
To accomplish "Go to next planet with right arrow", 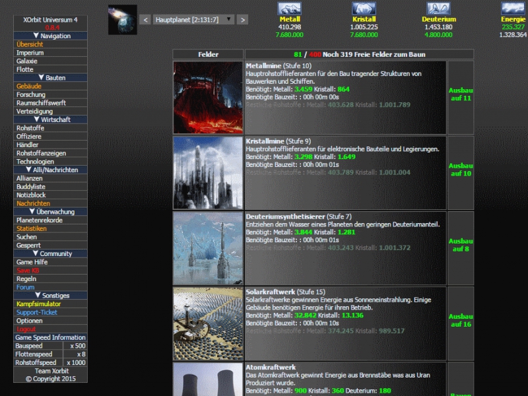I will pos(242,20).
